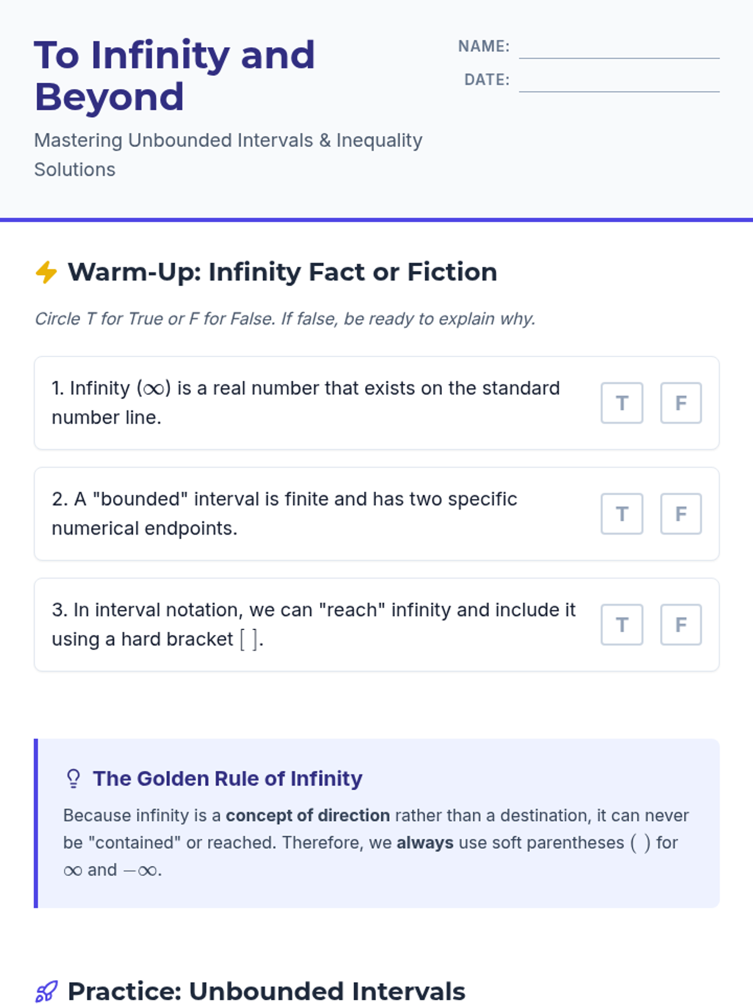The image size is (753, 1004).
Task: Click the question 1 statement text
Action: point(306,403)
